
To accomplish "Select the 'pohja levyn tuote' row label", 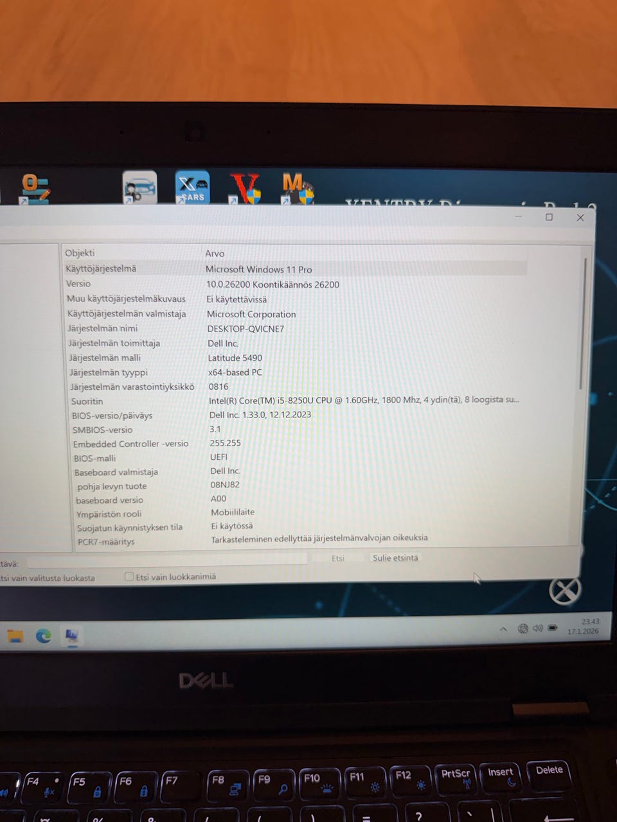I will (112, 486).
